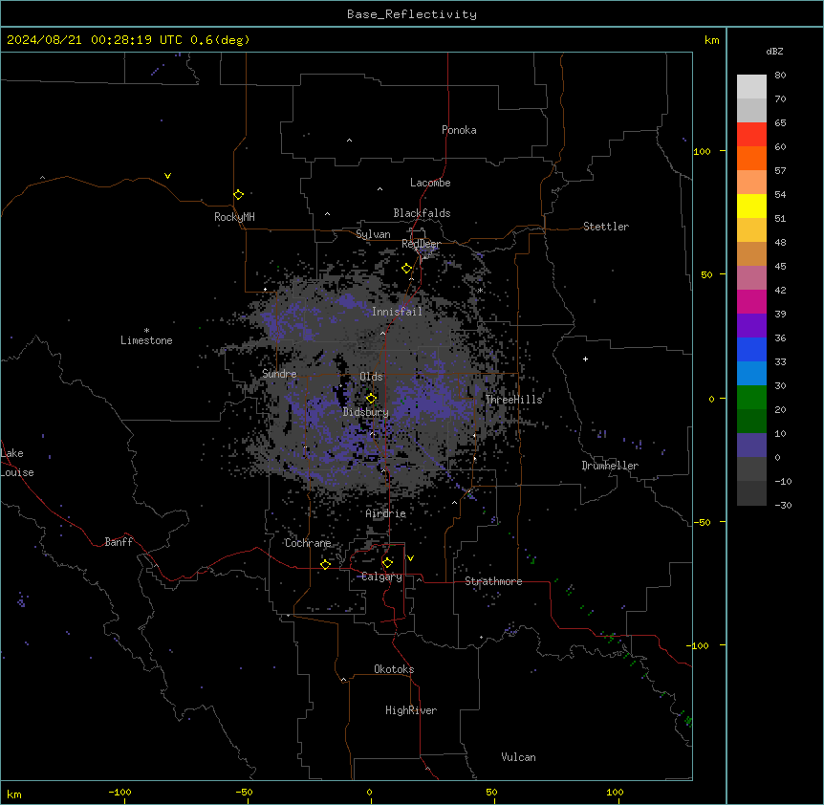Screen dimensions: 824x805
Task: Click the yellow diamond marker below Cochrane
Action: (x=325, y=564)
